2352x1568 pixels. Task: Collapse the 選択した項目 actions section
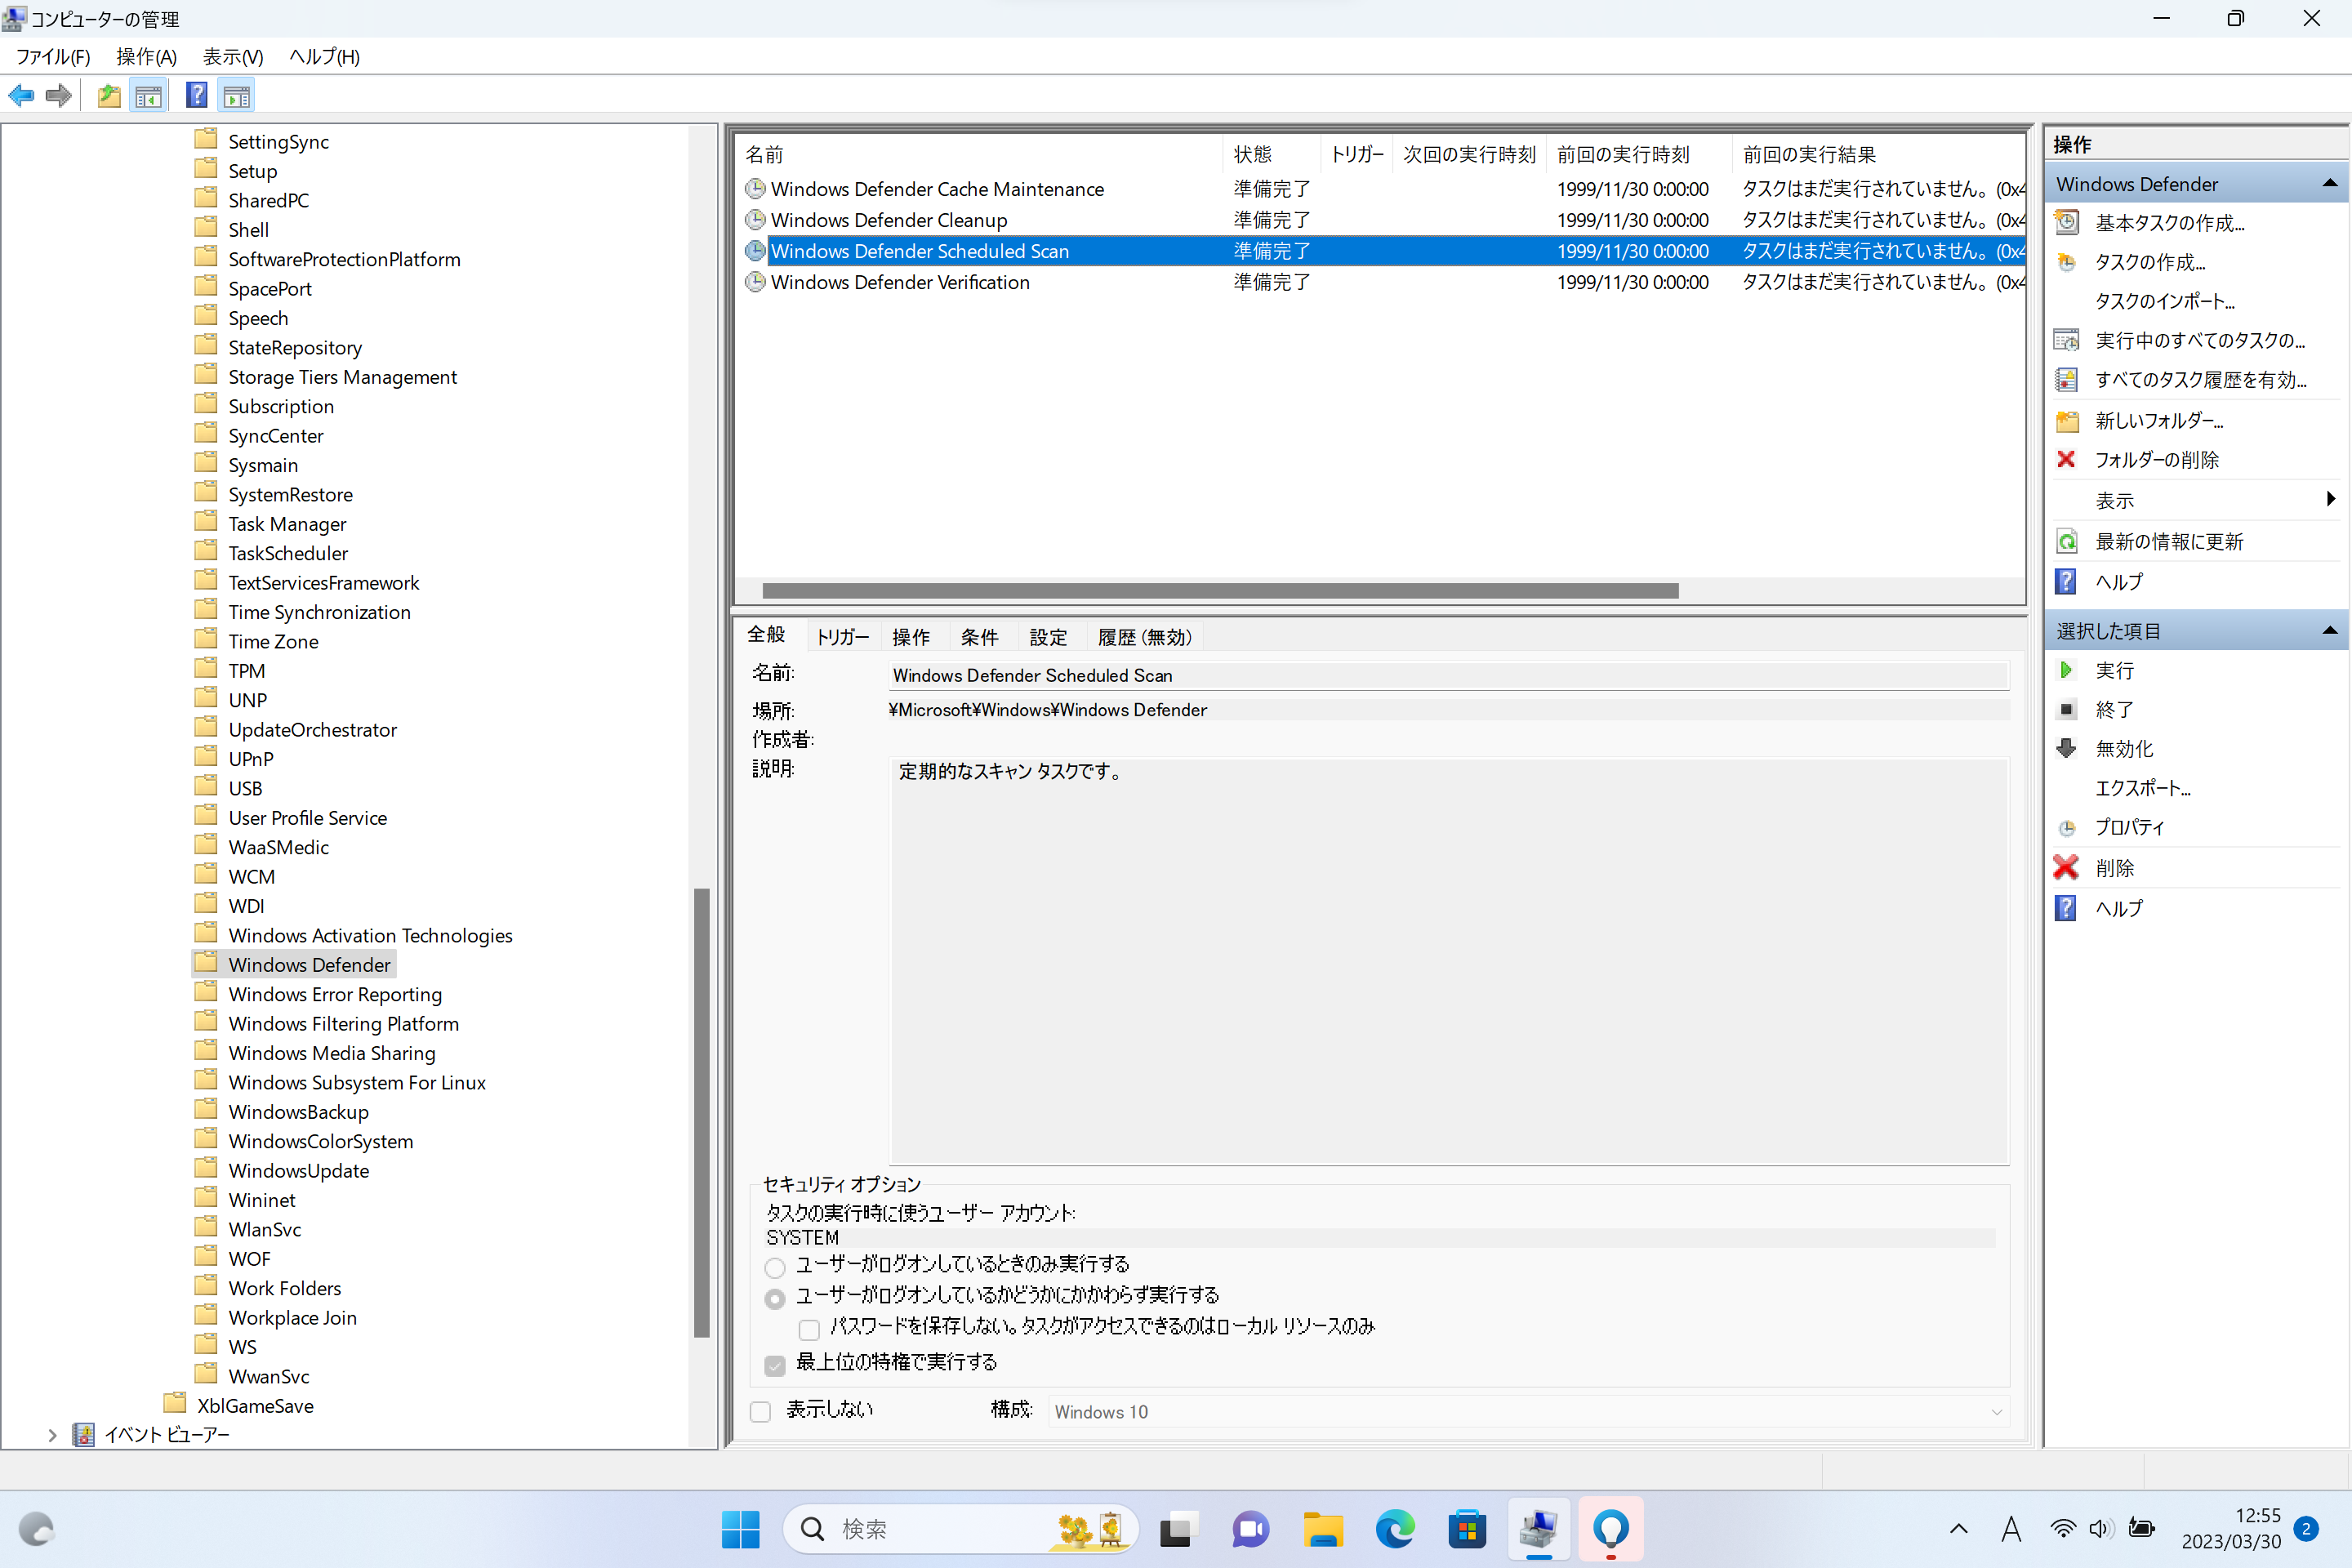click(2330, 630)
